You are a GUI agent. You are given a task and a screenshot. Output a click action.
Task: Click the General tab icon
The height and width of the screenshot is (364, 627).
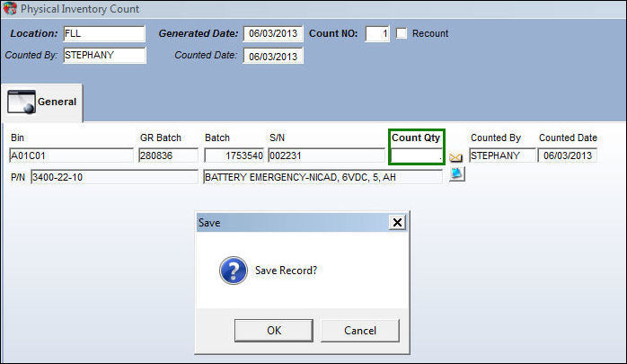[x=22, y=102]
